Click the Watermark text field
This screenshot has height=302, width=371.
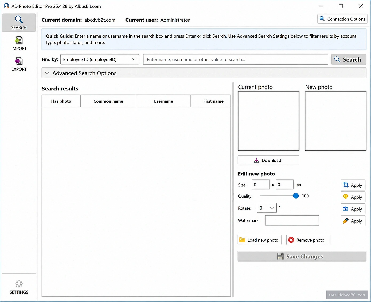[292, 220]
